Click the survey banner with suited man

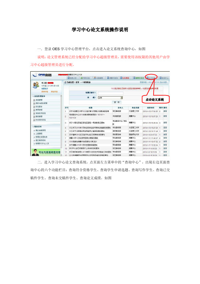pos(46,153)
